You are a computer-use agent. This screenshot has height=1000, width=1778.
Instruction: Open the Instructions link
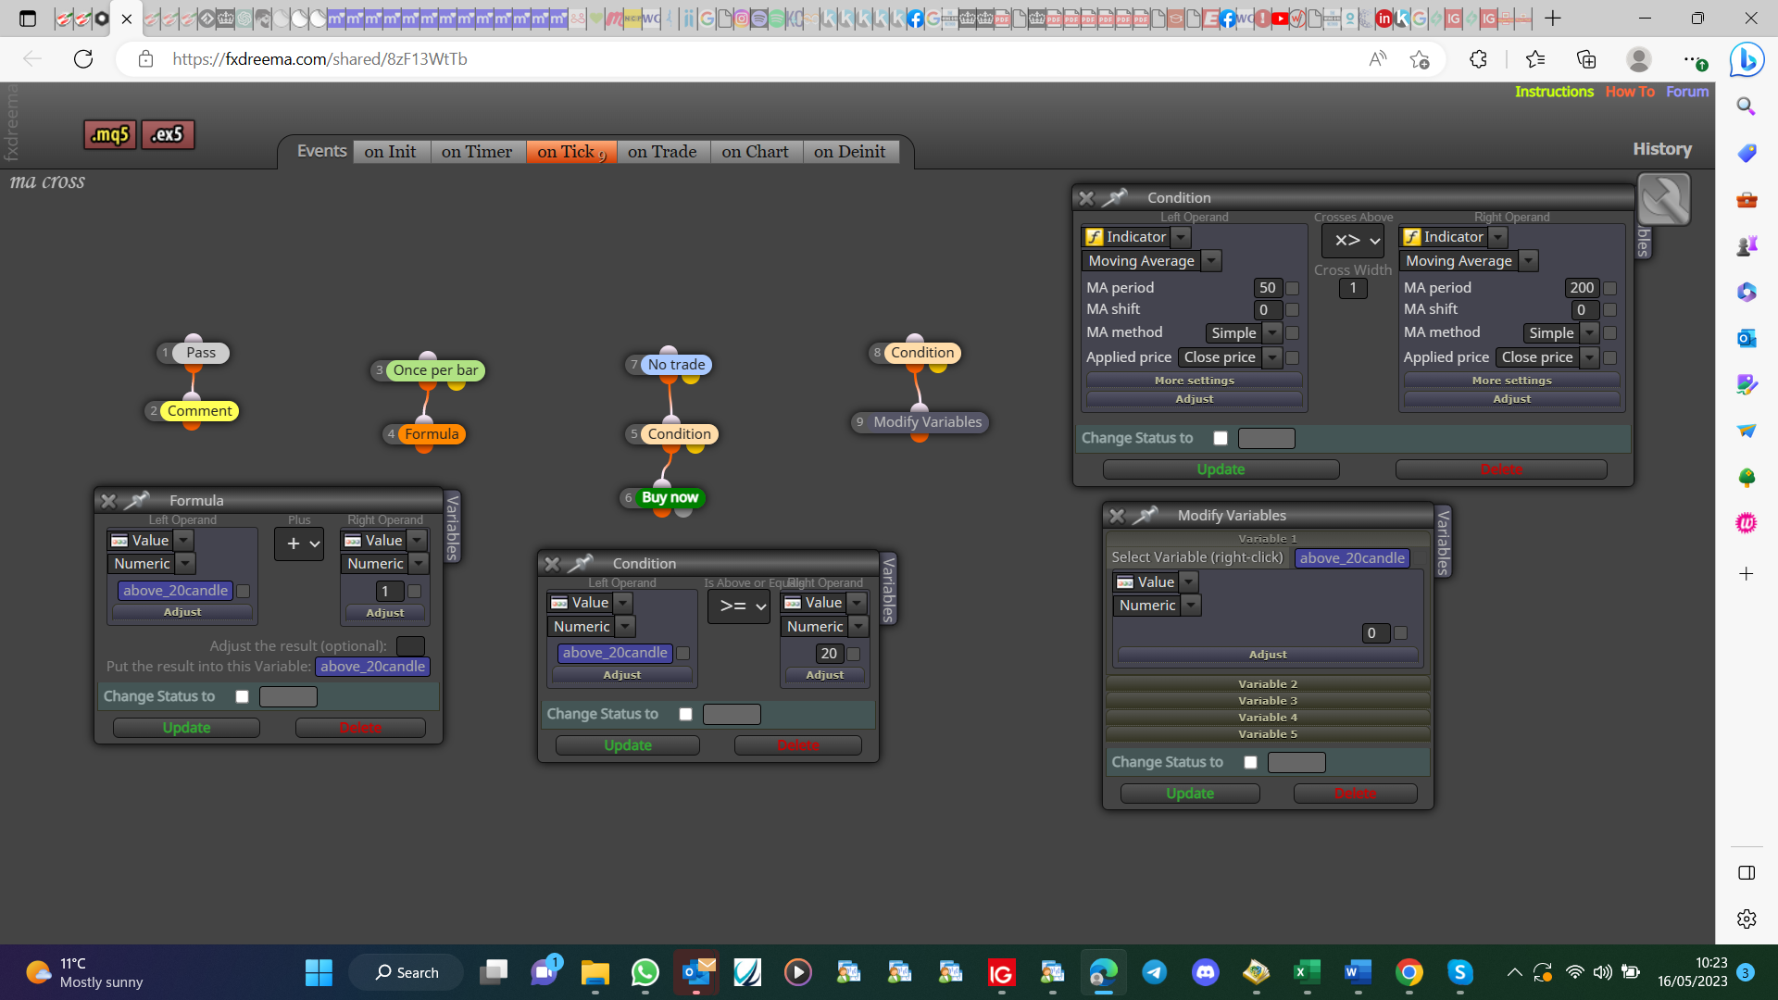(x=1554, y=92)
